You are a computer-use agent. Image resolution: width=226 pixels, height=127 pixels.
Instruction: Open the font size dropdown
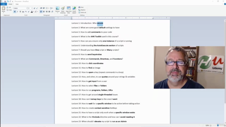click(x=32, y=8)
